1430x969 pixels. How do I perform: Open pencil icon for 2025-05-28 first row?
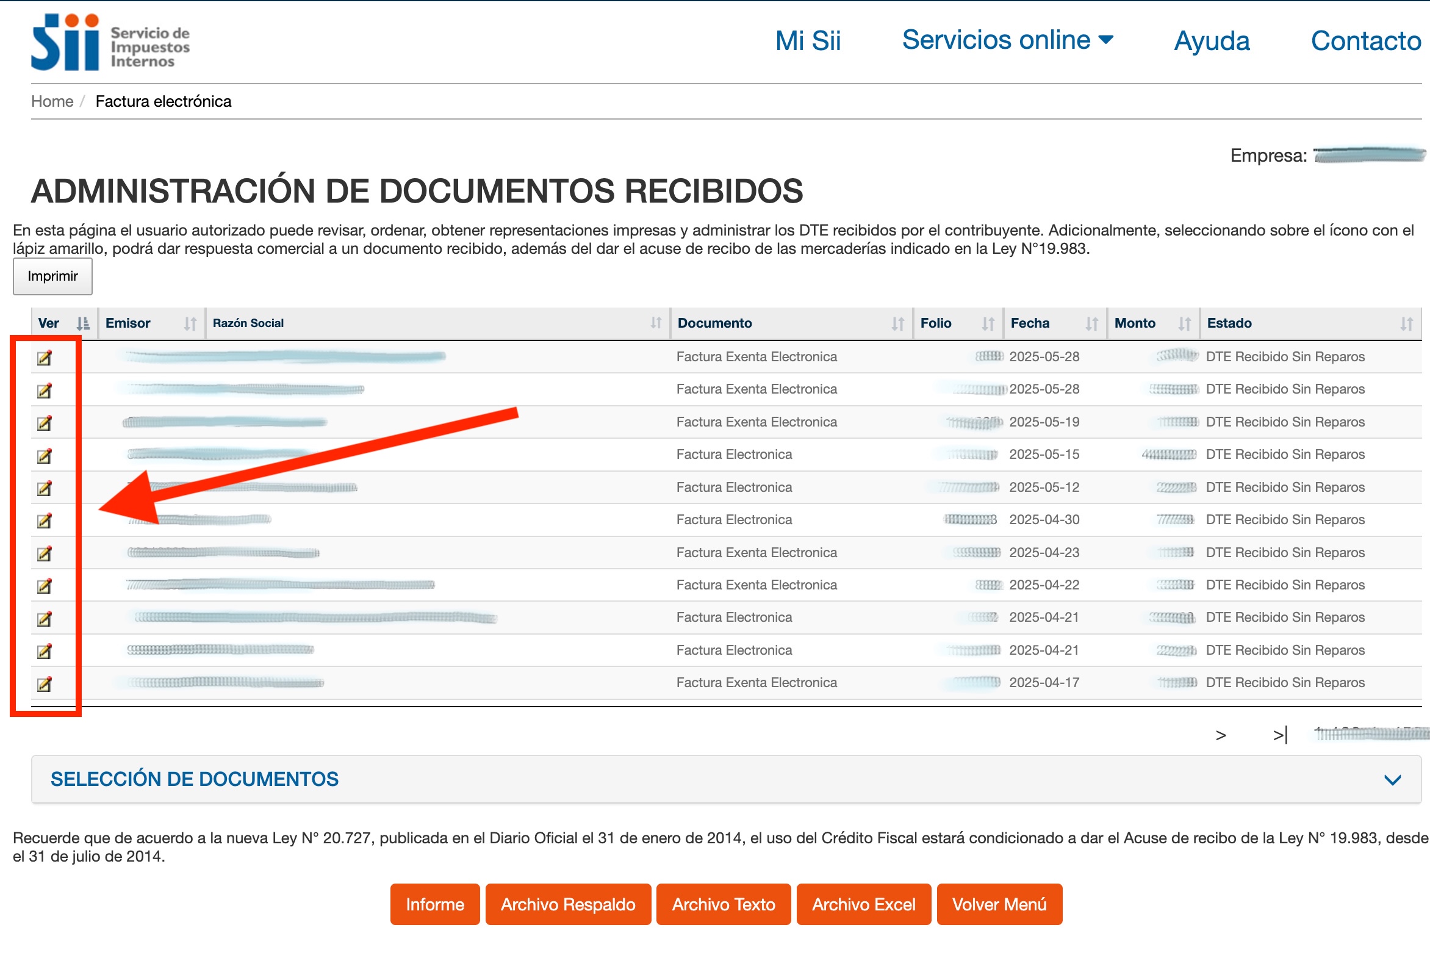(x=45, y=358)
